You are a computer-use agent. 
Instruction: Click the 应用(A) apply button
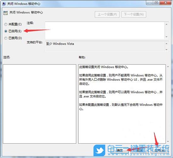pos(160,150)
